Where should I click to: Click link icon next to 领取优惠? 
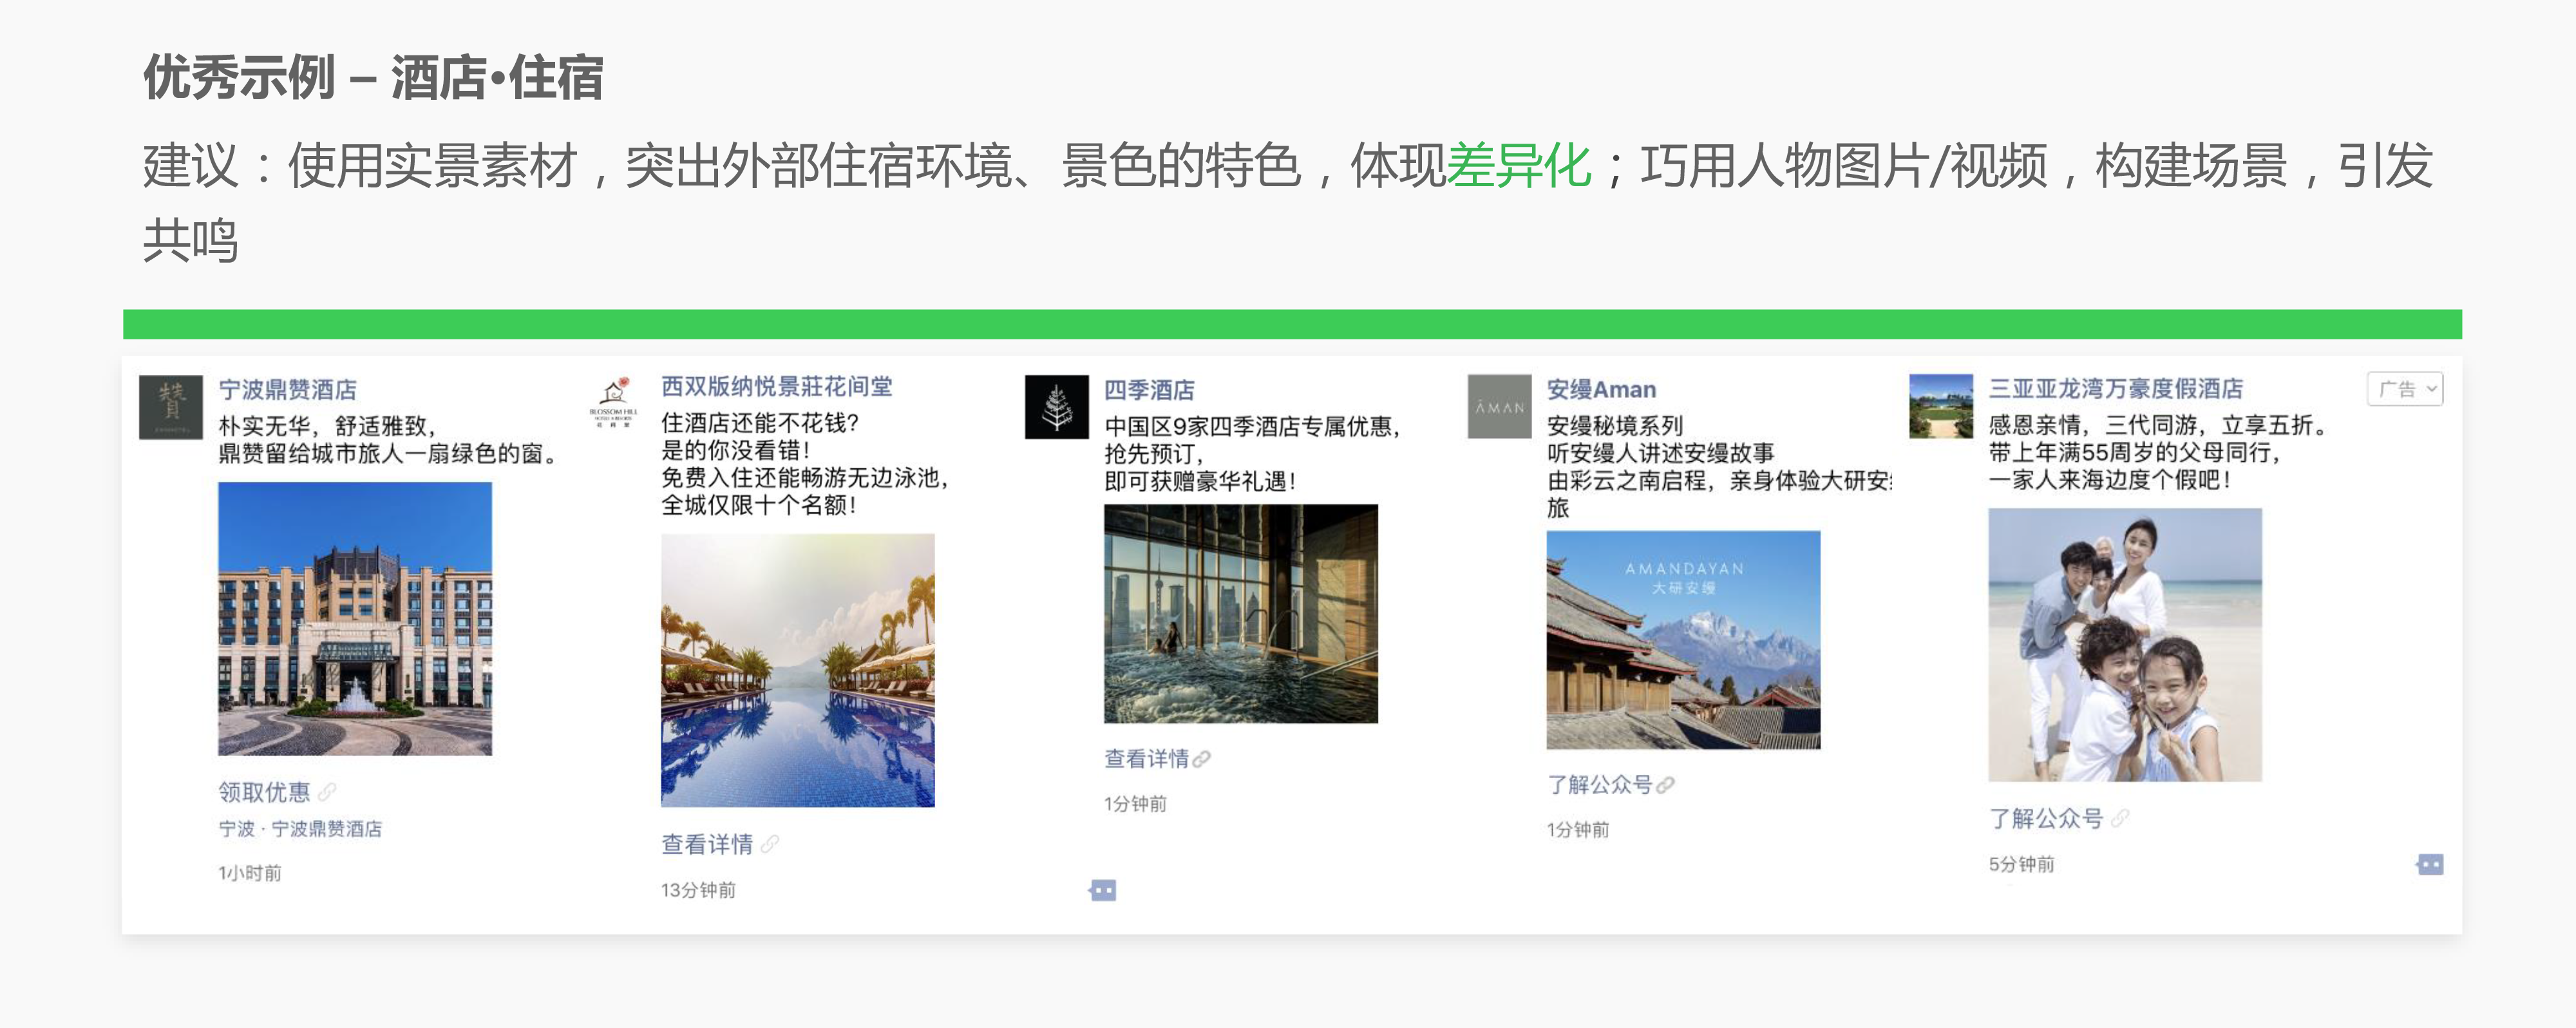click(327, 792)
